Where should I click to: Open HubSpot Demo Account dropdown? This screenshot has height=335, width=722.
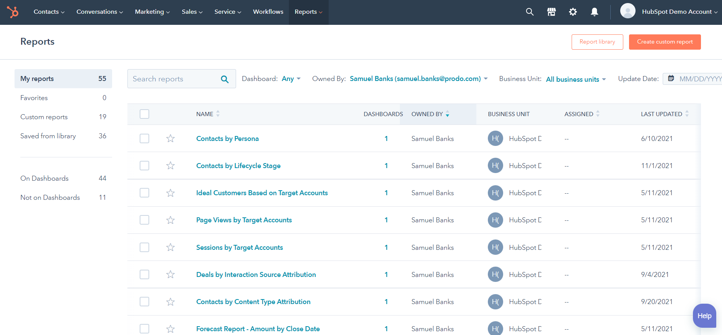click(x=680, y=12)
